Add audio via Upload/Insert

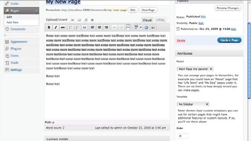(86, 20)
